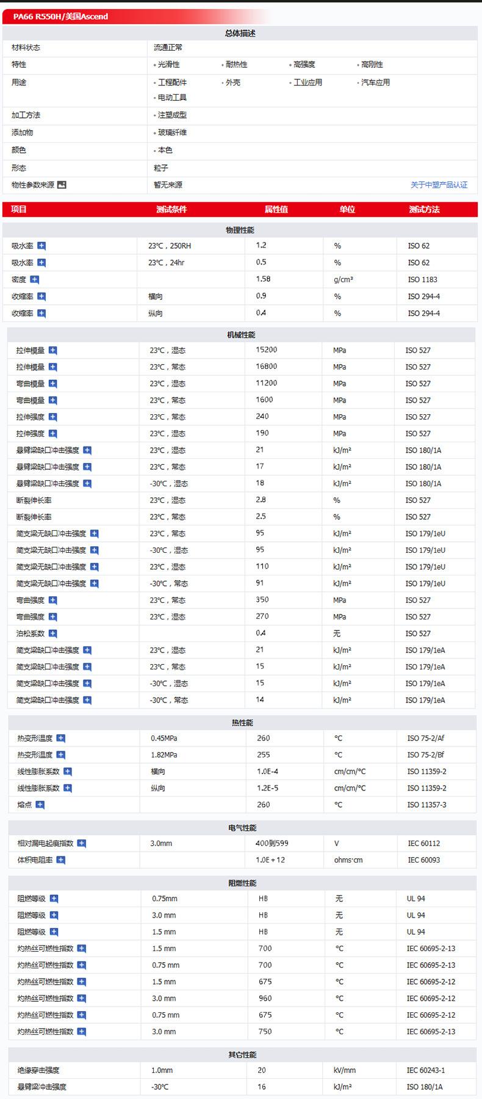Click the 测试条件 column header

click(x=171, y=210)
